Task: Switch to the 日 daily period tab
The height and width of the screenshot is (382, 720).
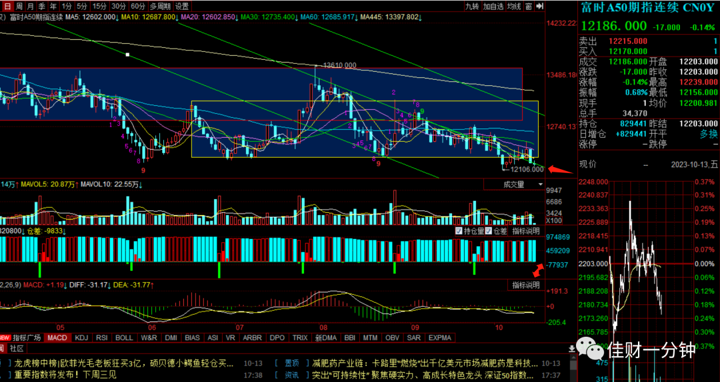Action: [7, 7]
